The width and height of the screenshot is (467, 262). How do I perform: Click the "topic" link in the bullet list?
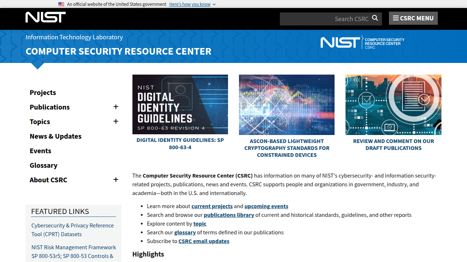[x=200, y=223]
